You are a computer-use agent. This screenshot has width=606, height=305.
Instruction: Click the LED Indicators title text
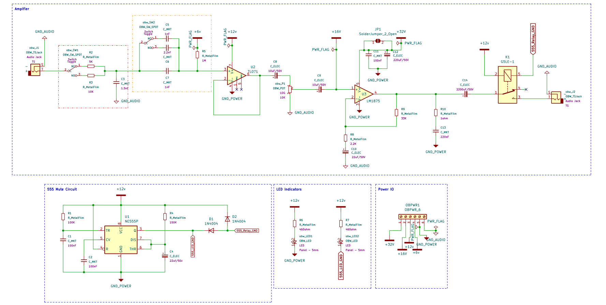click(x=289, y=189)
